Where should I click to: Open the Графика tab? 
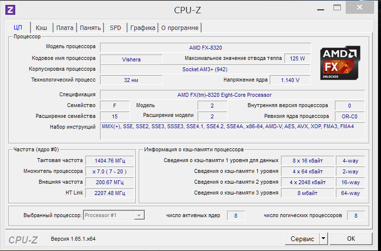143,28
